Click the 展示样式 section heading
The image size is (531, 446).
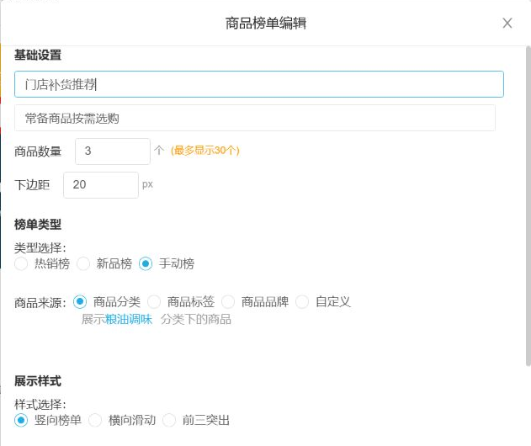[38, 381]
